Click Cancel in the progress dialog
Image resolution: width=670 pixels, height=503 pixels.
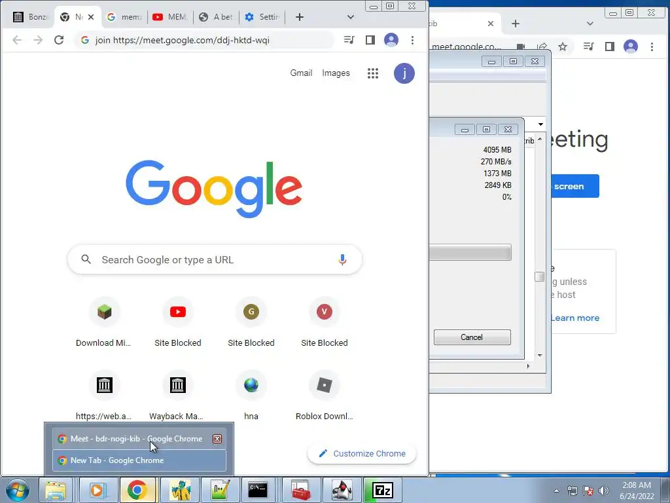(x=472, y=337)
